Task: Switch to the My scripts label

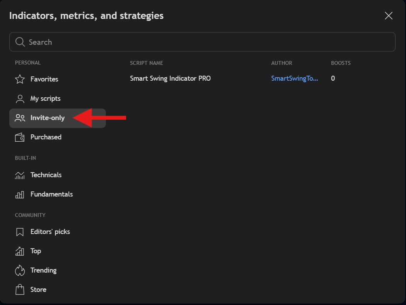Action: pyautogui.click(x=46, y=98)
